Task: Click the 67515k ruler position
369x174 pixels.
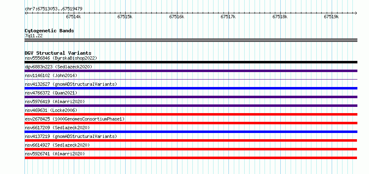Action: click(x=125, y=17)
